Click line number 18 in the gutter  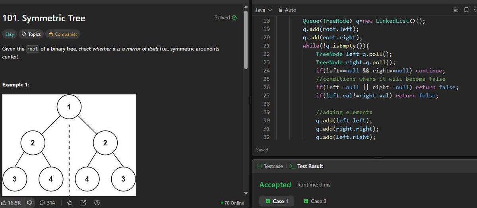coord(267,21)
